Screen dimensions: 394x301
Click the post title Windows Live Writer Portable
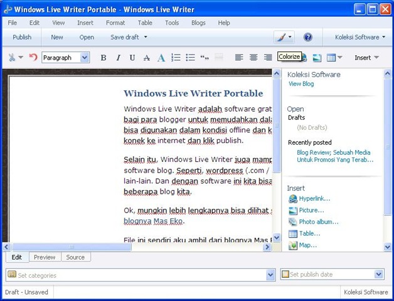coord(193,93)
